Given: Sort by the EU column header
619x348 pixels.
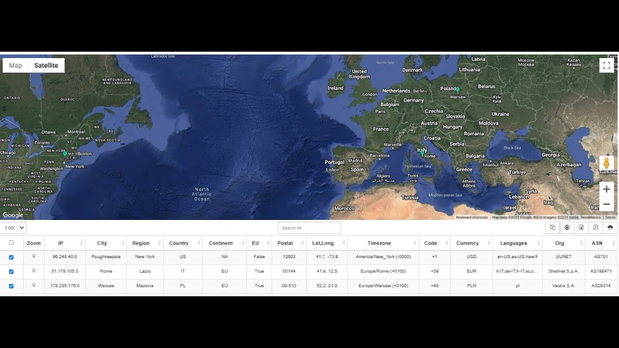Looking at the screenshot, I should point(259,243).
